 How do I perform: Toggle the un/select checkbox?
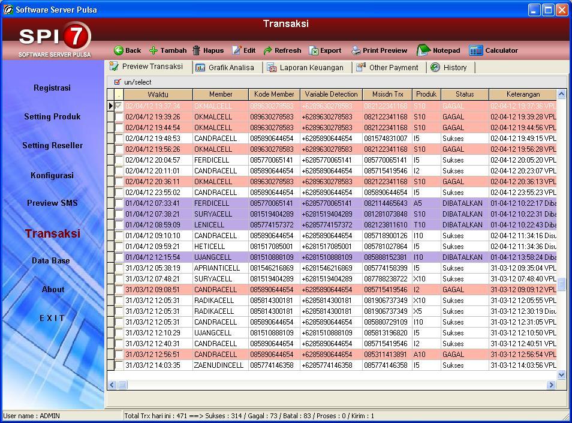(118, 82)
